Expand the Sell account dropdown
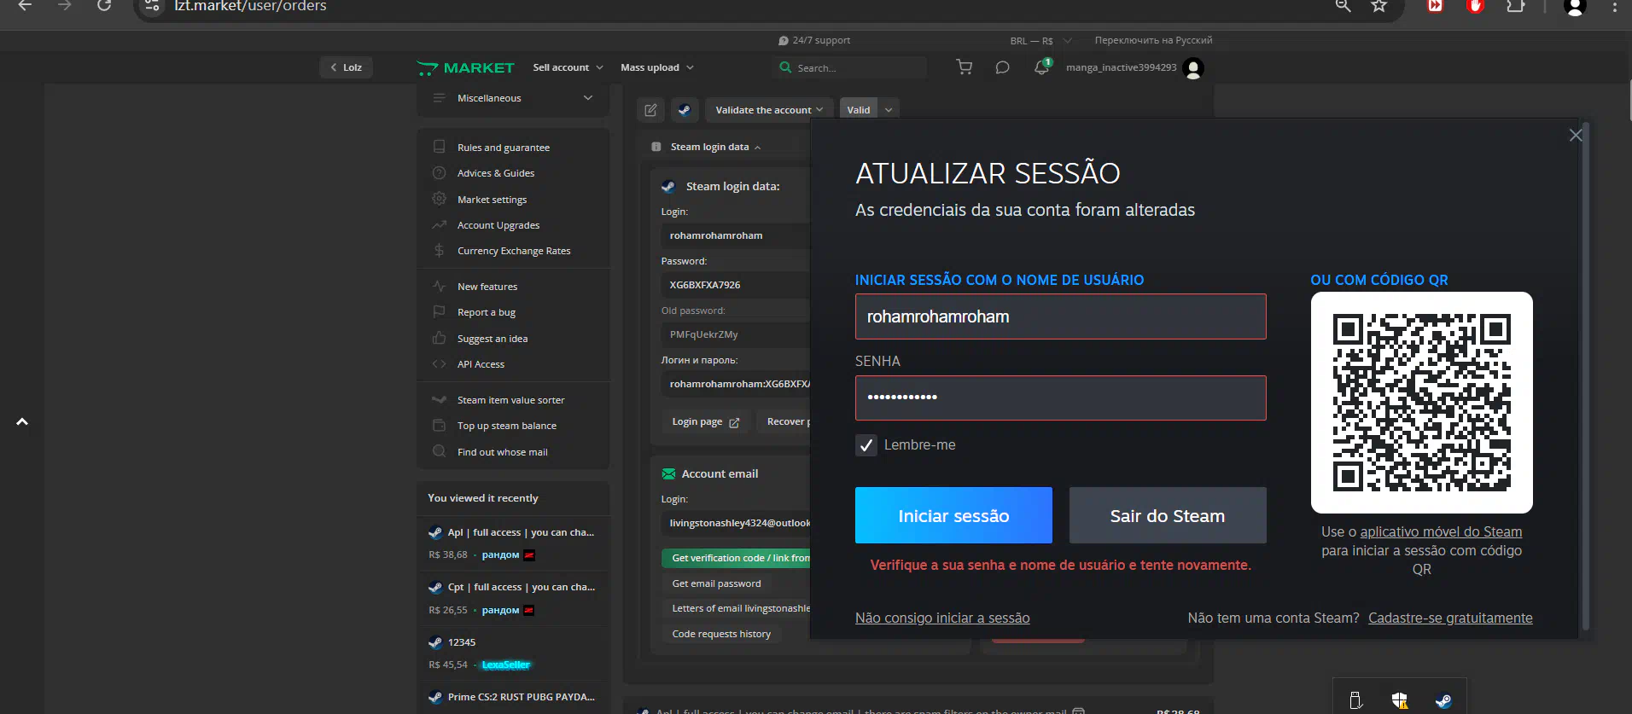1632x714 pixels. click(568, 67)
